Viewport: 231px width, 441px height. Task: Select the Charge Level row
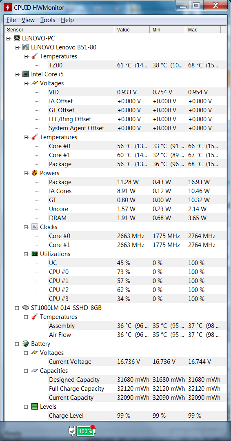[x=137, y=416]
